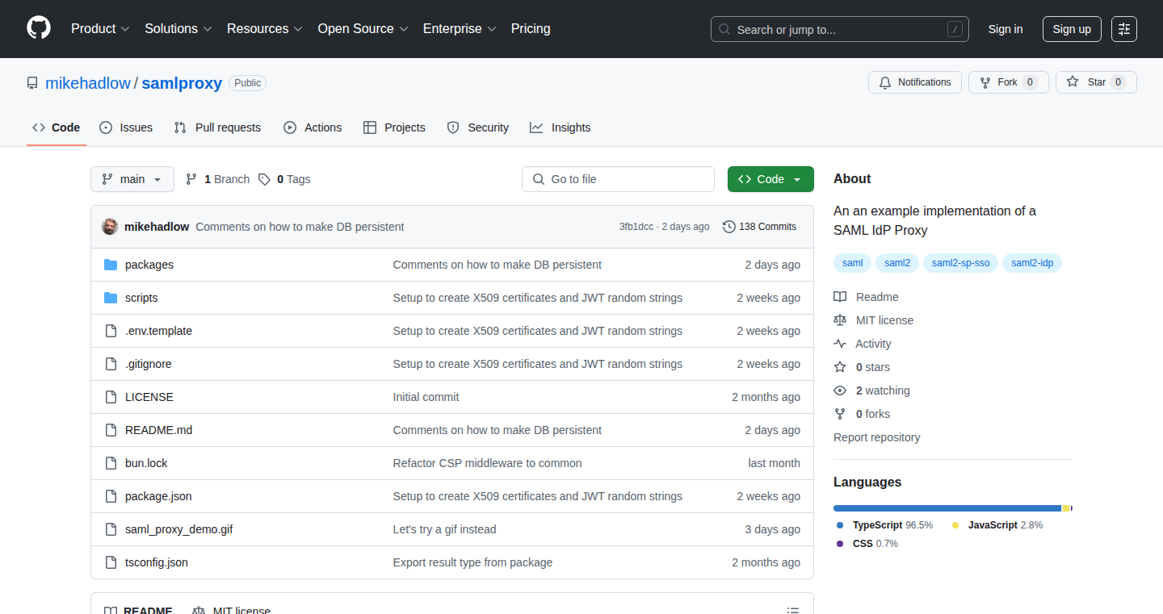Open the package.json file name

coord(158,496)
